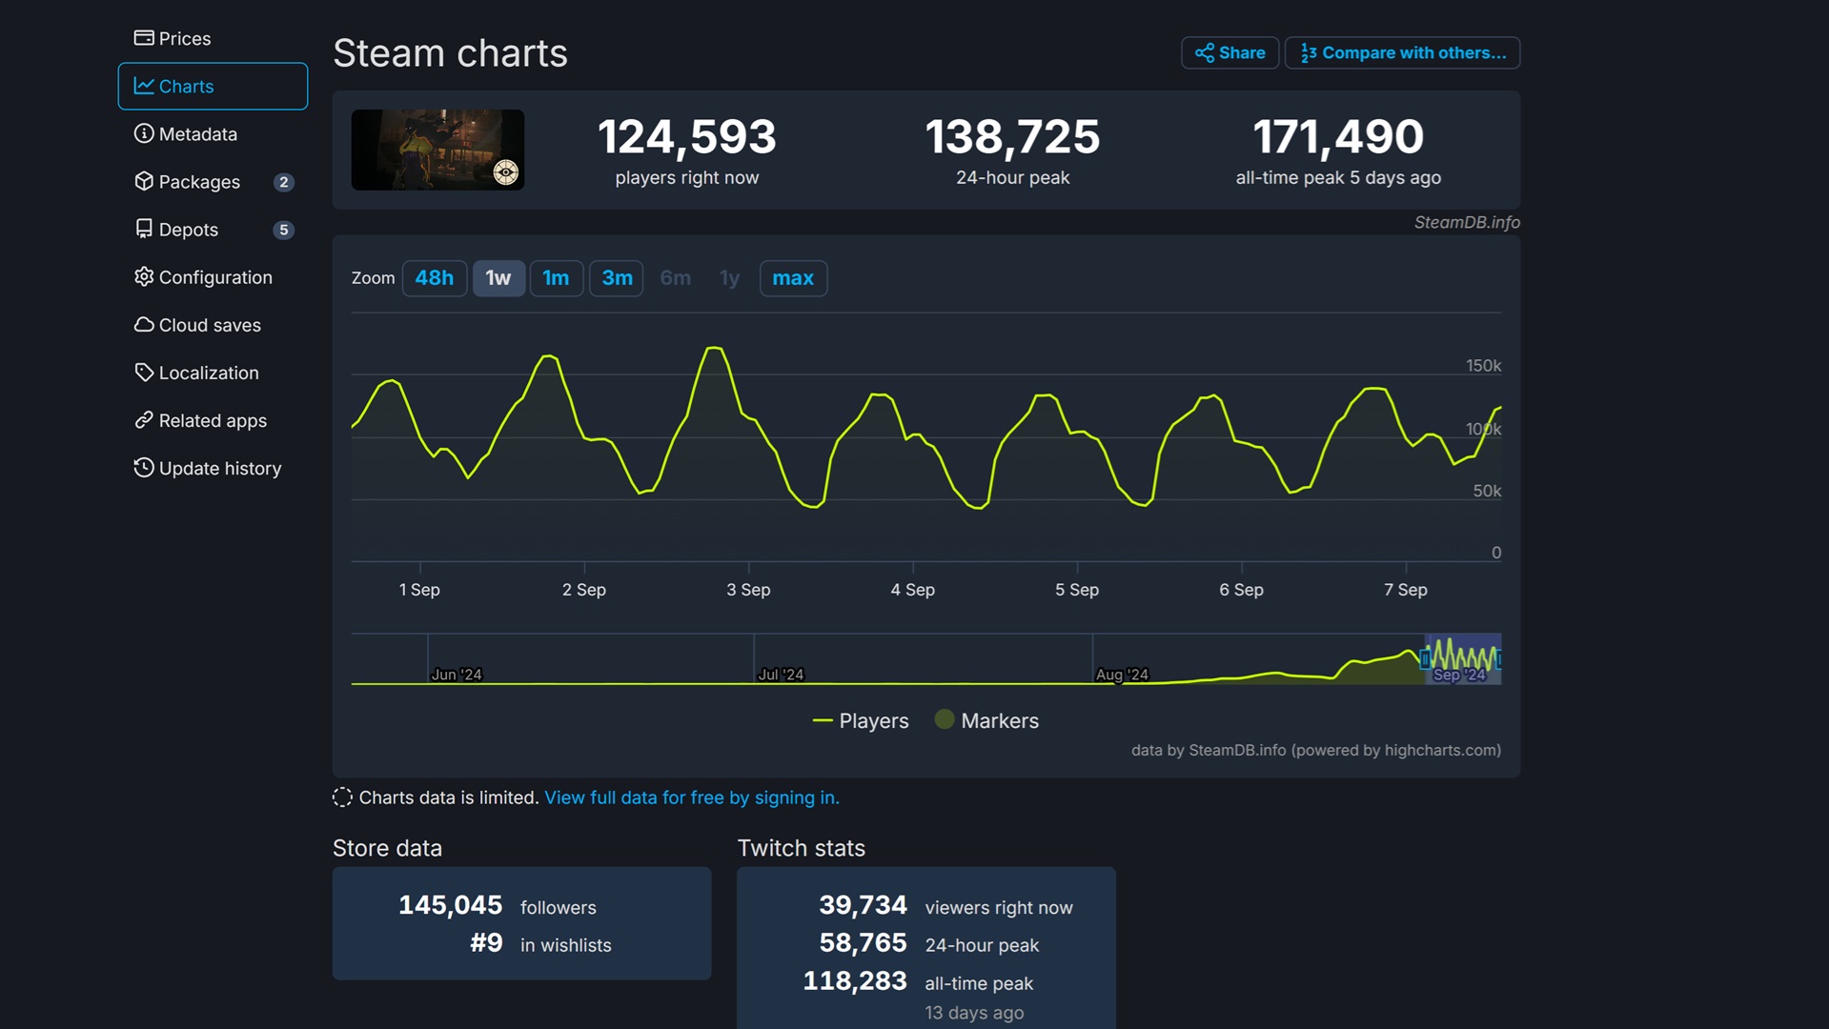Click the Share button

click(x=1229, y=52)
